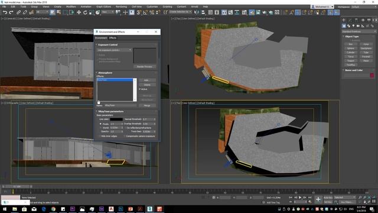Click the Mirror tool icon
Image resolution: width=378 pixels, height=213 pixels.
[197, 12]
